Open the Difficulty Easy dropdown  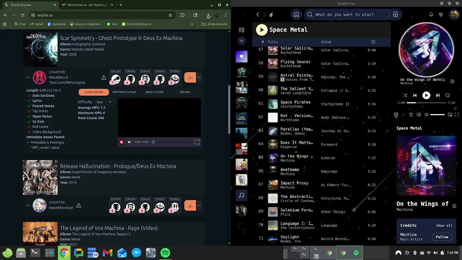pyautogui.click(x=104, y=102)
